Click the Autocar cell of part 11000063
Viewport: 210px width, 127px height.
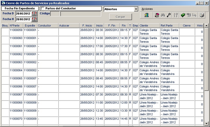pos(69,64)
